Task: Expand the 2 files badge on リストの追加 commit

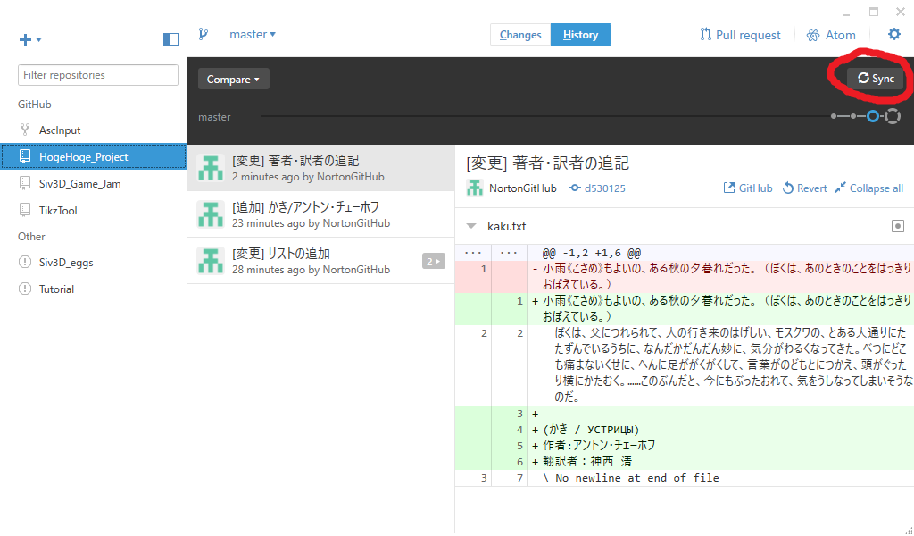Action: (434, 261)
